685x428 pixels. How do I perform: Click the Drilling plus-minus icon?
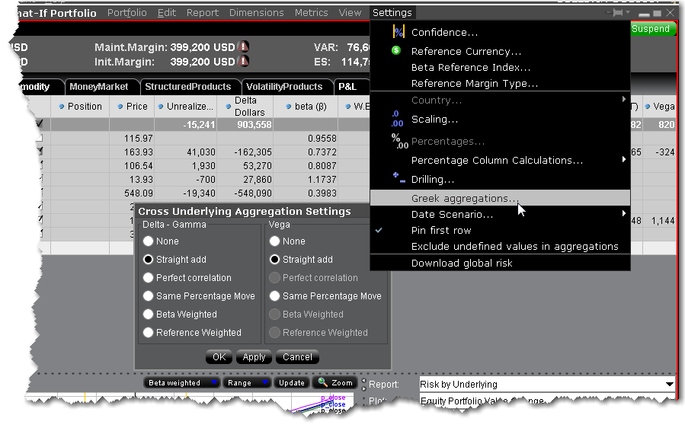pos(397,179)
